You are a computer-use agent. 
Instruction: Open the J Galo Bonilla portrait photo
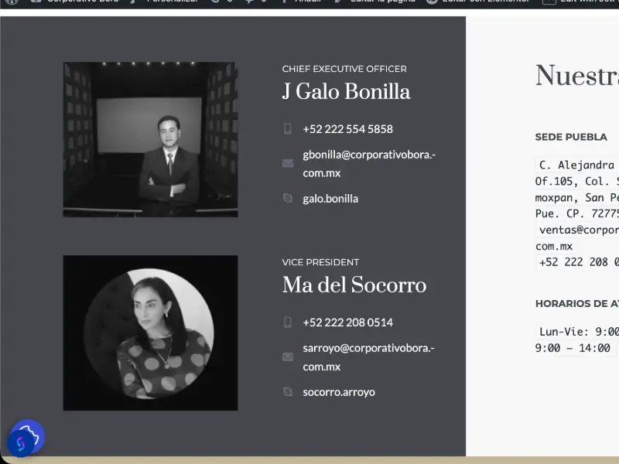tap(150, 139)
